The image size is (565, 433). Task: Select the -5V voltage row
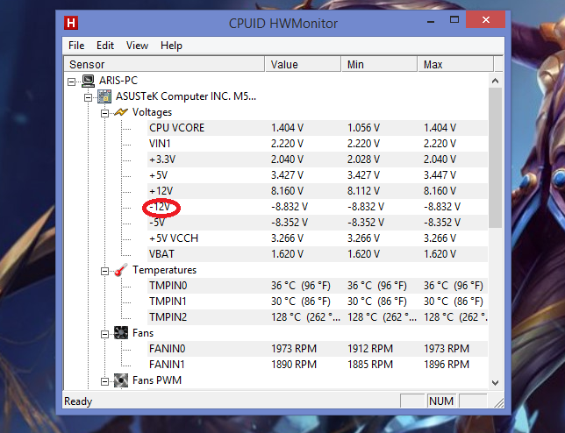point(317,223)
